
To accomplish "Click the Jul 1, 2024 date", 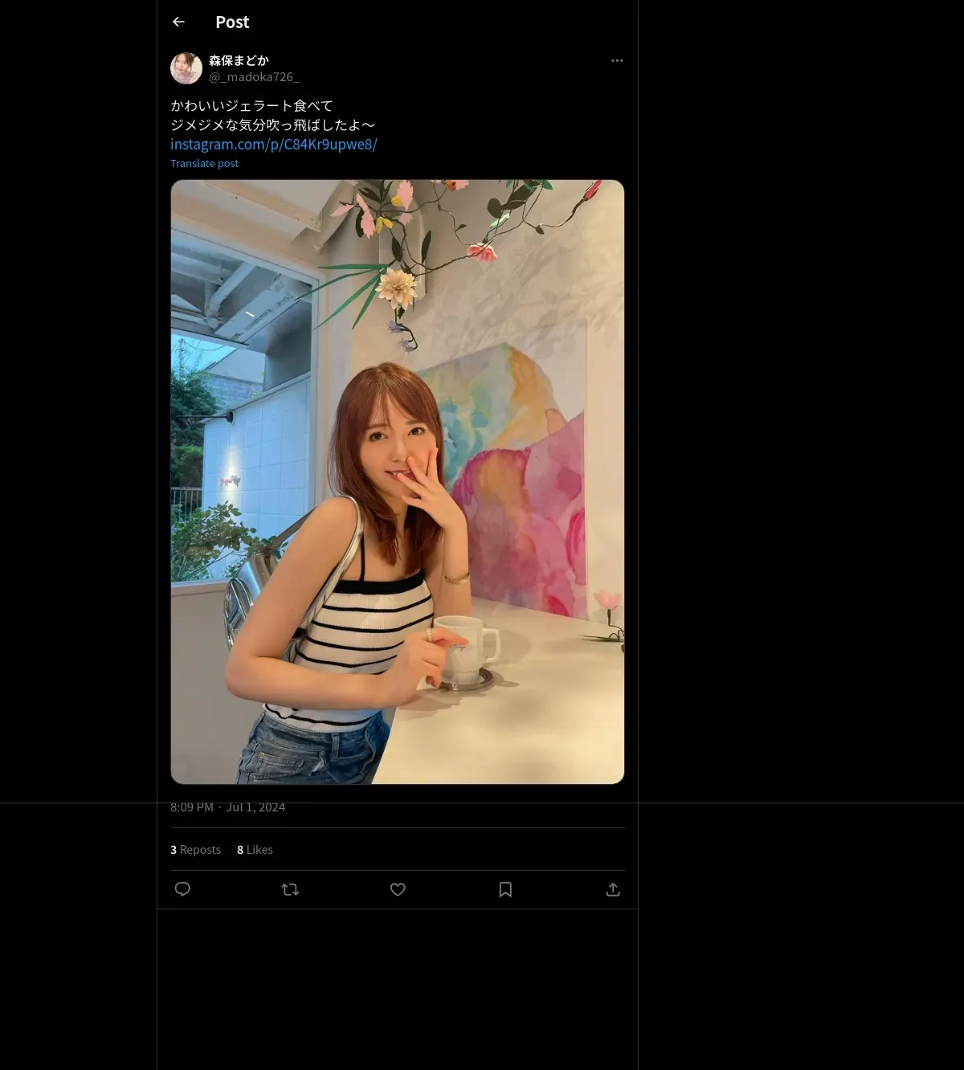I will coord(255,807).
